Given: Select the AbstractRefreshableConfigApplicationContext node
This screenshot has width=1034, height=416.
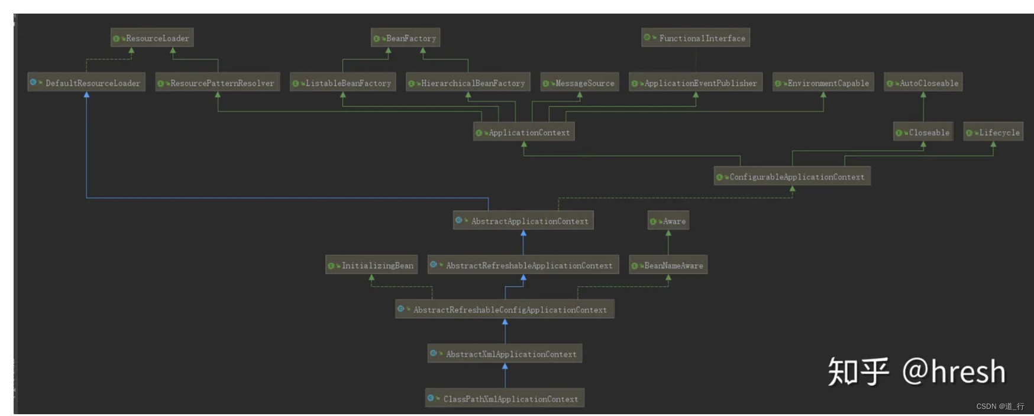Looking at the screenshot, I should [x=505, y=310].
